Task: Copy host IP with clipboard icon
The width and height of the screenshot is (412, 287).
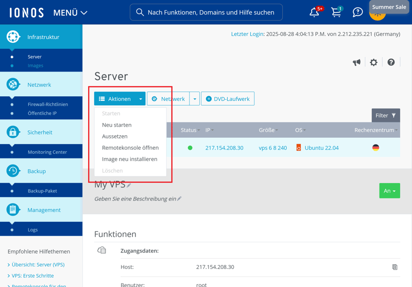Action: coord(394,267)
